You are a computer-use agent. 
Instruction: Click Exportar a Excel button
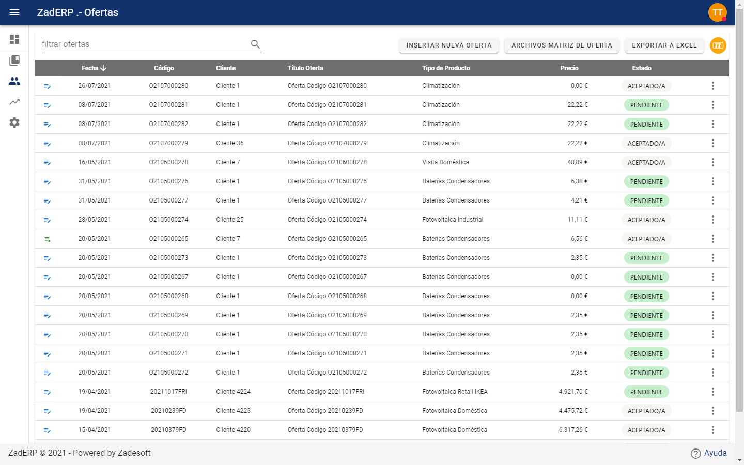pos(664,45)
